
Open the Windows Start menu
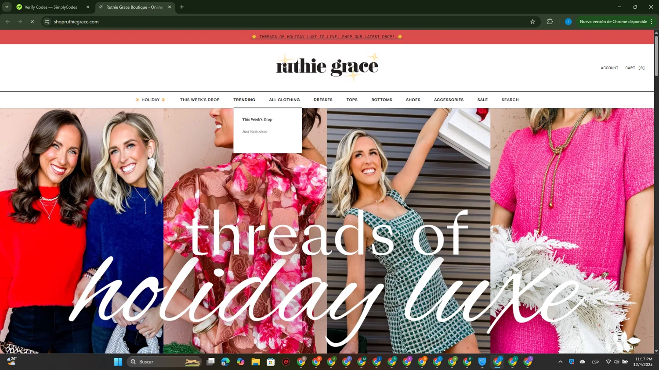(x=118, y=362)
